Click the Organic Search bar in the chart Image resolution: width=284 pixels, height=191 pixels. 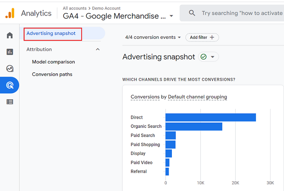coord(194,126)
